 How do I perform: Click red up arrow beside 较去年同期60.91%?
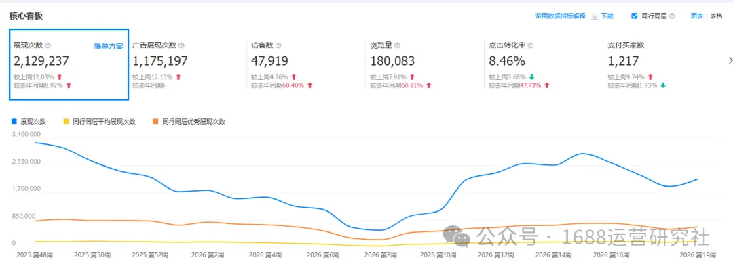[428, 85]
